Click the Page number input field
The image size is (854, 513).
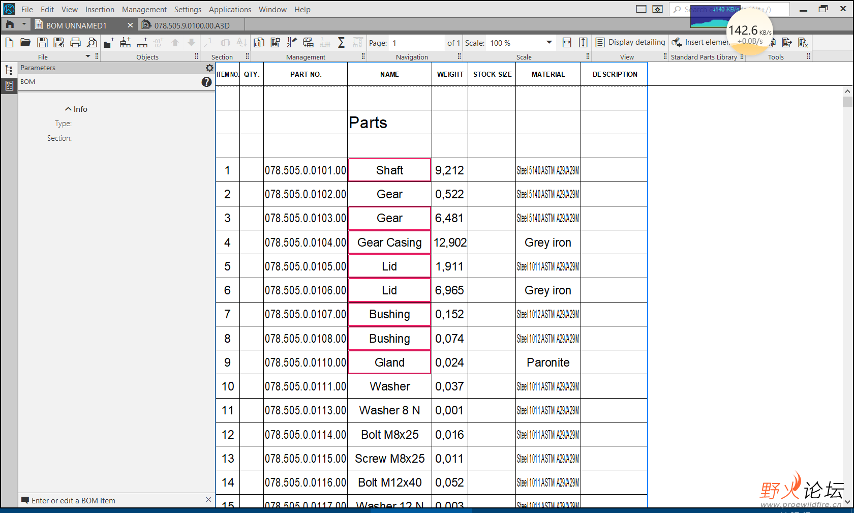coord(417,43)
